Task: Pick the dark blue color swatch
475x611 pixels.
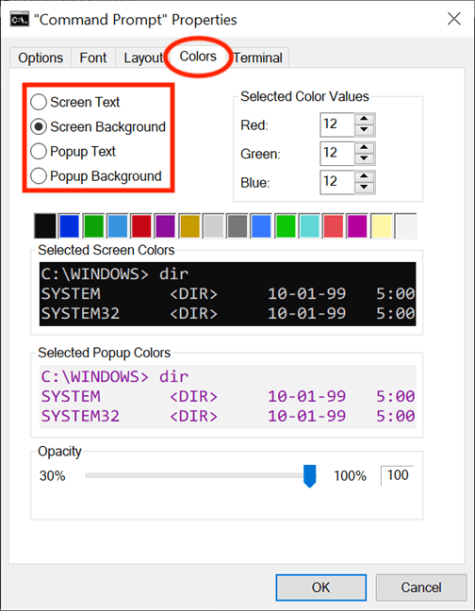Action: (x=70, y=225)
